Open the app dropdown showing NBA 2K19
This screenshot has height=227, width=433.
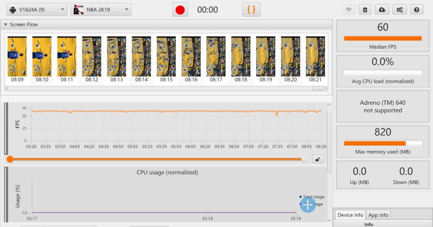pyautogui.click(x=101, y=10)
